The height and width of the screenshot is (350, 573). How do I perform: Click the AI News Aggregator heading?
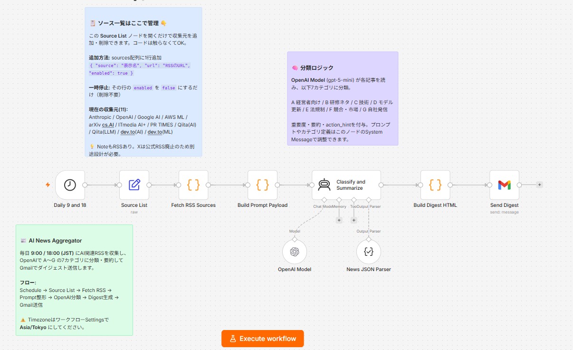click(55, 241)
